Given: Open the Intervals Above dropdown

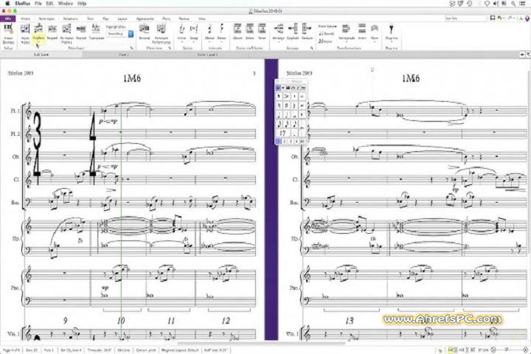Looking at the screenshot, I should 209,33.
